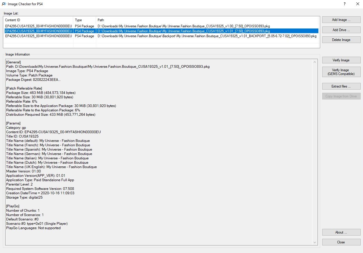The height and width of the screenshot is (253, 363).
Task: Click the 'Default Scenario: #0' line
Action: (22, 219)
